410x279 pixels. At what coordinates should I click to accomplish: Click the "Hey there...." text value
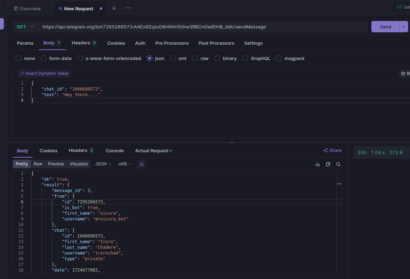(81, 95)
